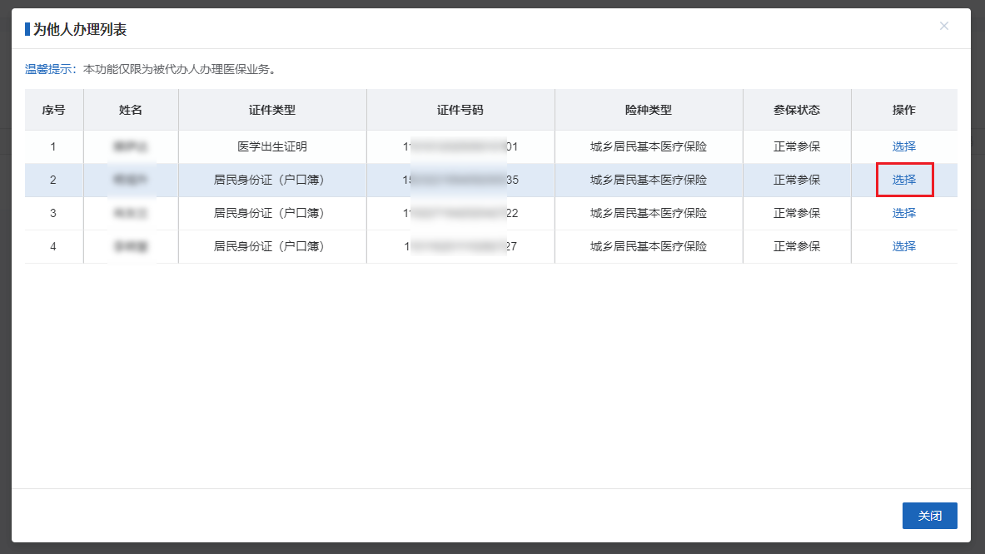Click row 4's 正常参保 status cell
The image size is (985, 554).
(x=797, y=246)
